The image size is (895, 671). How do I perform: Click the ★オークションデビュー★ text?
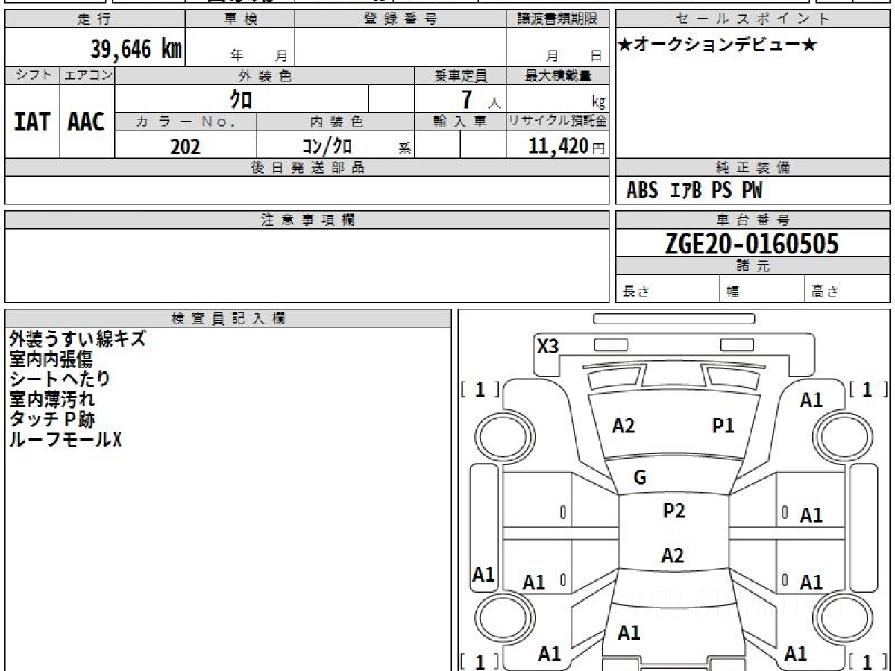click(x=717, y=45)
